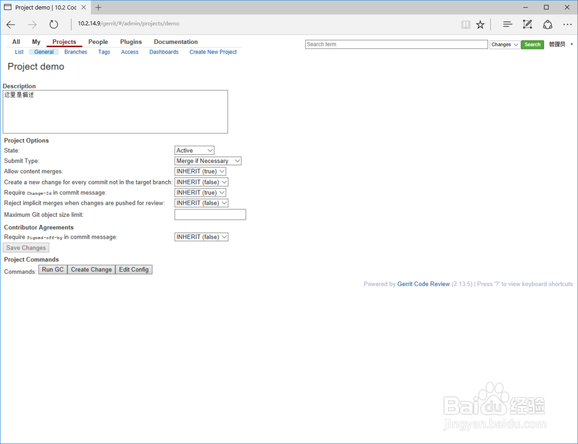578x444 pixels.
Task: Click the share icon in toolbar
Action: click(547, 24)
